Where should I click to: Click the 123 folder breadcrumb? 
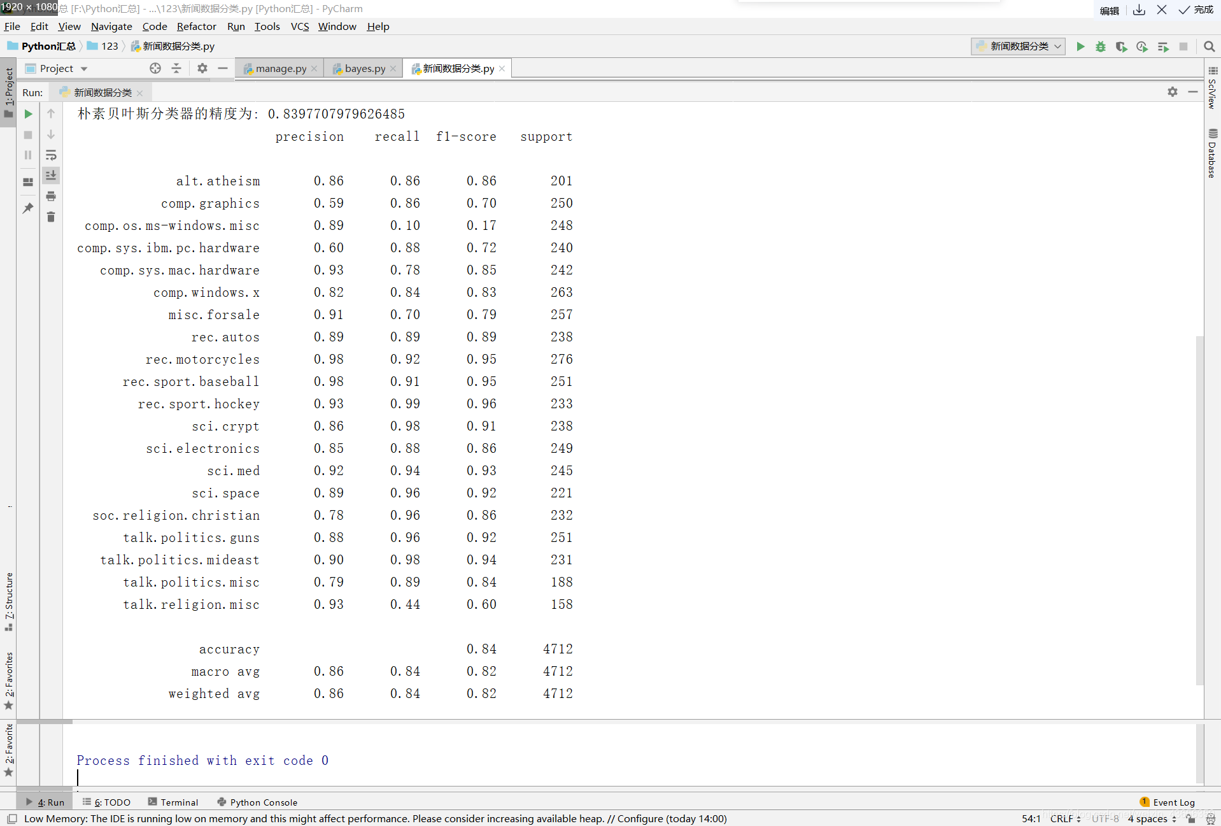(x=103, y=46)
